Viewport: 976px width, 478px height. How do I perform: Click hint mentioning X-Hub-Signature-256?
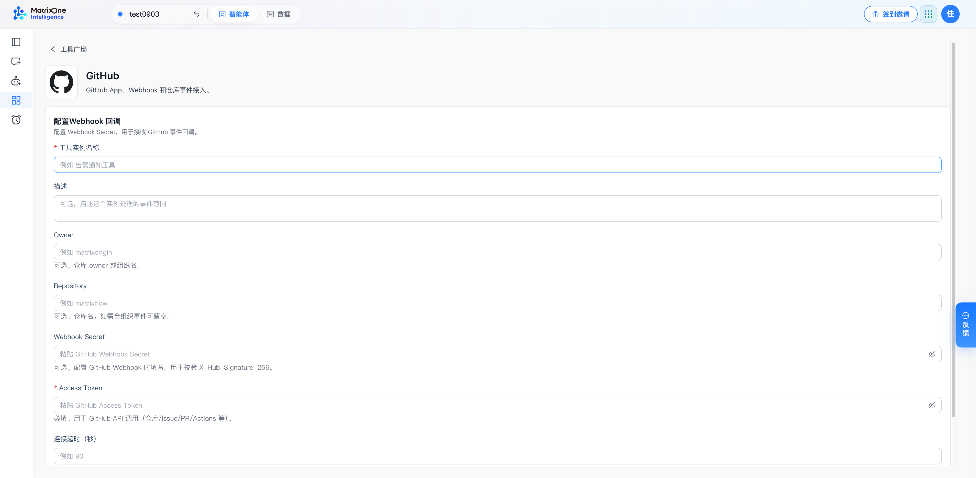(164, 367)
